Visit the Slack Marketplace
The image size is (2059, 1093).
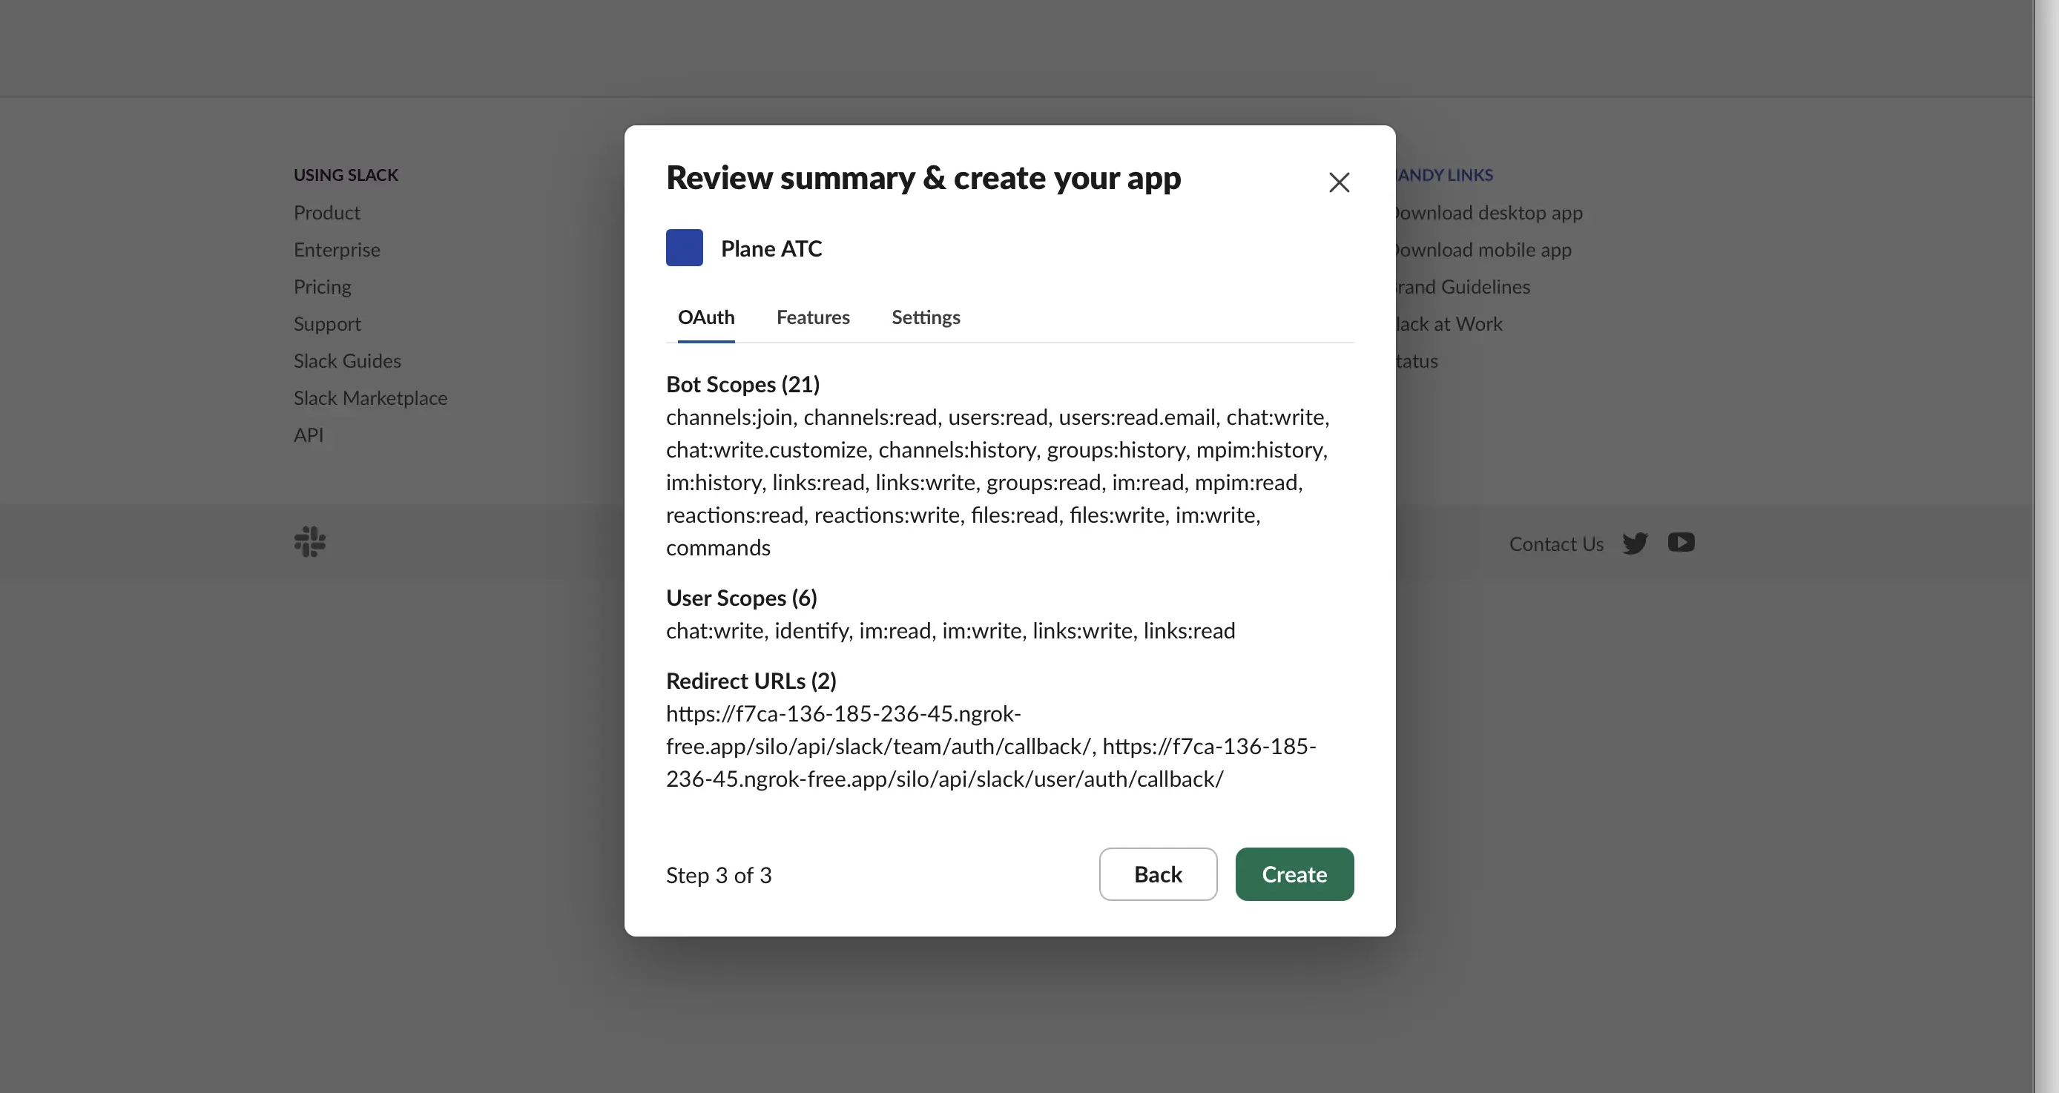point(370,397)
